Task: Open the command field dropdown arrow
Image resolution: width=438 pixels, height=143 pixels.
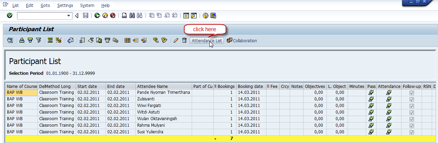Action: point(69,16)
